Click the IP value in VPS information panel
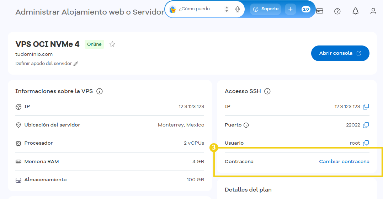This screenshot has width=383, height=199. [x=191, y=107]
